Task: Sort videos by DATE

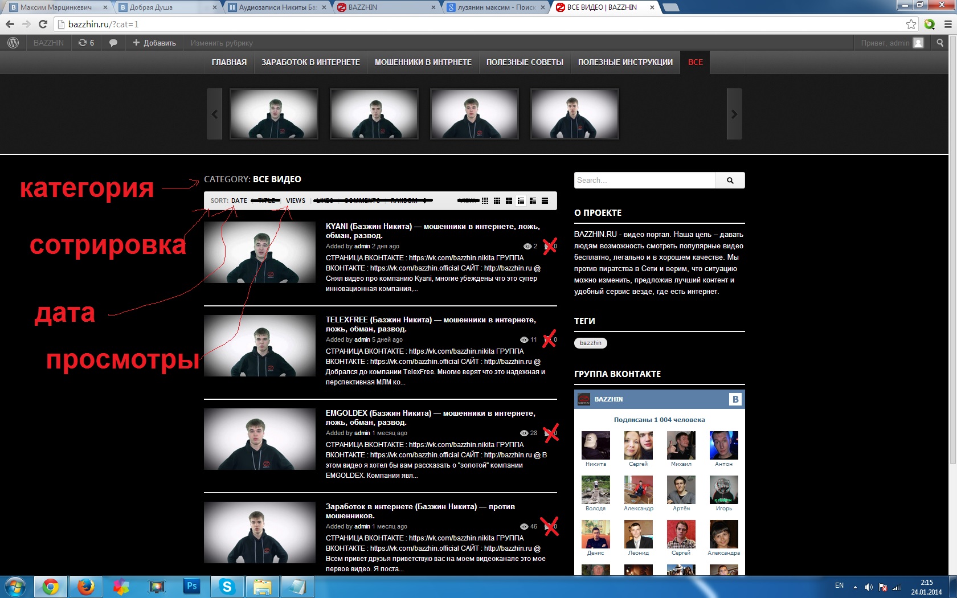Action: (239, 200)
